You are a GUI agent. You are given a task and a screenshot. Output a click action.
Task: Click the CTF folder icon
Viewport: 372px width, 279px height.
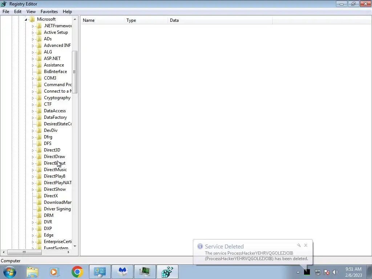pos(39,104)
